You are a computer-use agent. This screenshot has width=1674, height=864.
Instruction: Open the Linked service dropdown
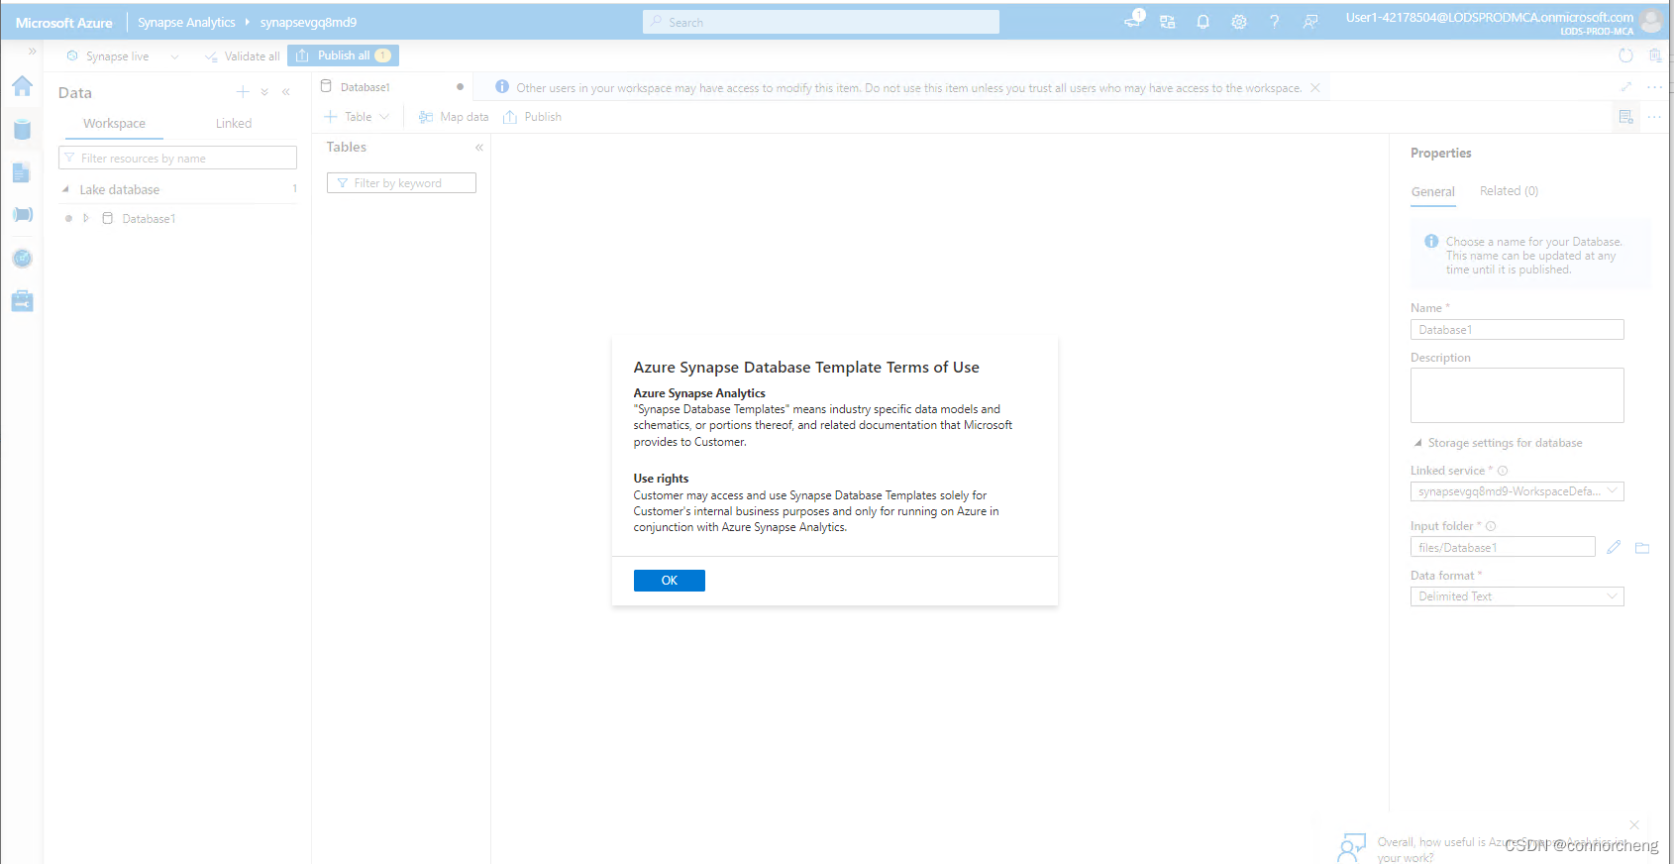tap(1517, 491)
